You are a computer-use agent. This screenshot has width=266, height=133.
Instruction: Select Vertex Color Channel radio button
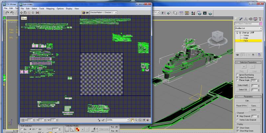coord(237,120)
